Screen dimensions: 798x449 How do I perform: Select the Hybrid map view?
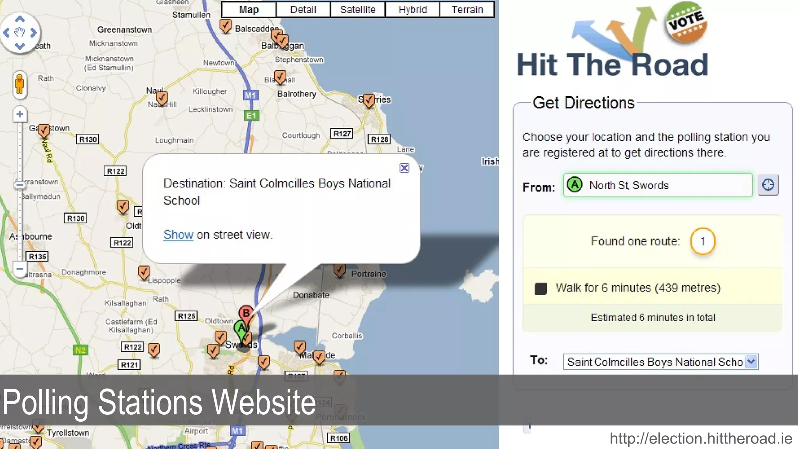tap(412, 10)
